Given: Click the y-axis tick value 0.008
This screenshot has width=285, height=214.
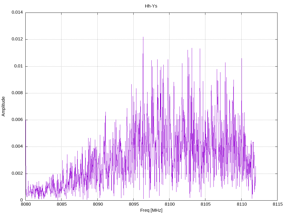Looking at the screenshot, I should tap(17, 93).
